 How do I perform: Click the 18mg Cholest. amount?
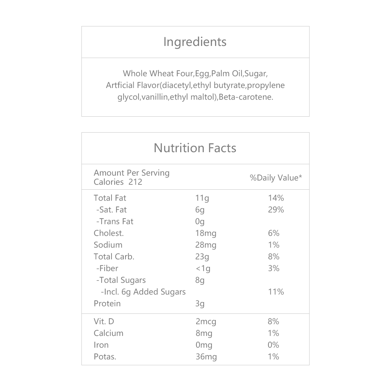(206, 233)
